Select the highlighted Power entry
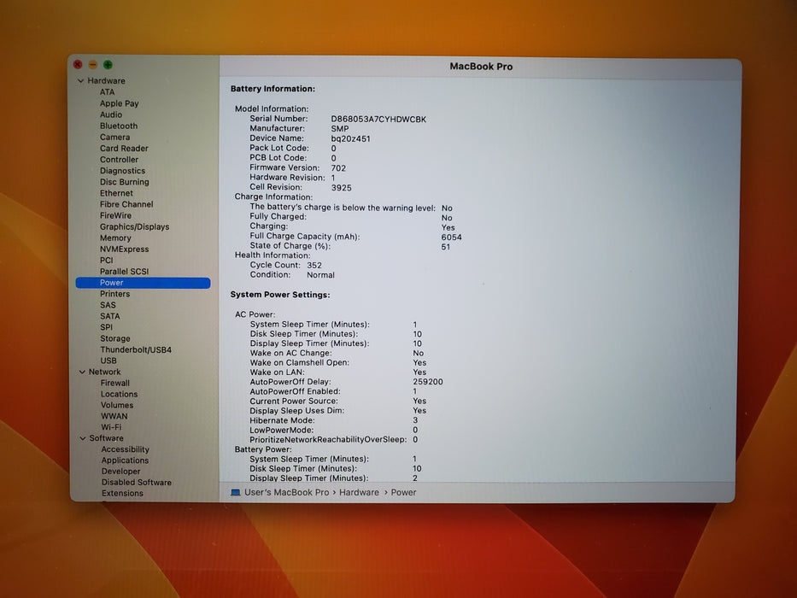The height and width of the screenshot is (598, 797). click(x=143, y=283)
